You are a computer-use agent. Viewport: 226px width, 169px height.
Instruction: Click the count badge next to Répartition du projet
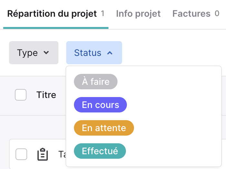pos(102,13)
